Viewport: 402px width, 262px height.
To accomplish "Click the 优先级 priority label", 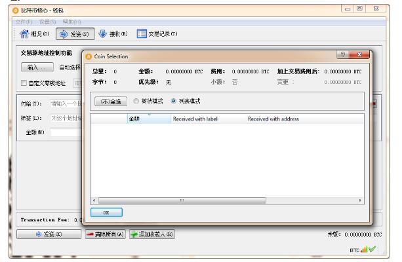I will click(x=148, y=82).
